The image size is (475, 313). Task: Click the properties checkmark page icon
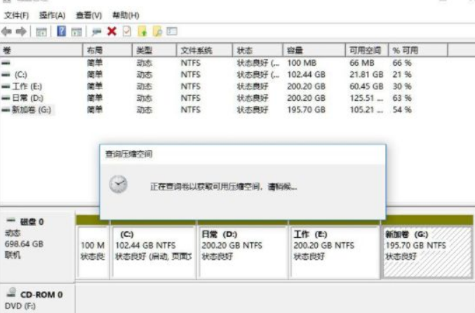(x=126, y=32)
